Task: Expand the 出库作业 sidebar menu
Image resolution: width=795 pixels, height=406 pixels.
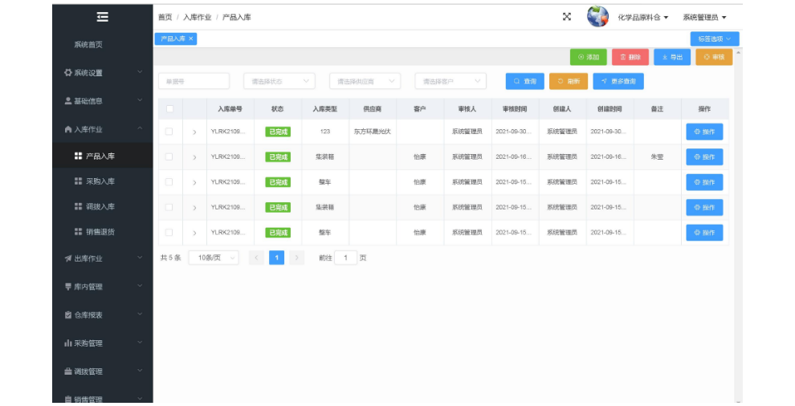Action: click(x=103, y=258)
